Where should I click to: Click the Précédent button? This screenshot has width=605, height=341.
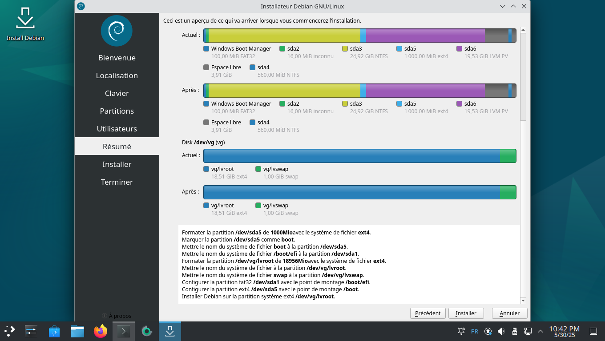click(428, 313)
